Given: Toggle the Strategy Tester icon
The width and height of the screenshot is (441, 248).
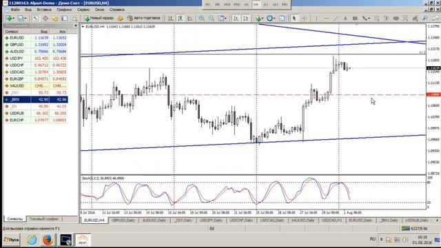Looking at the screenshot, I should tap(74, 19).
